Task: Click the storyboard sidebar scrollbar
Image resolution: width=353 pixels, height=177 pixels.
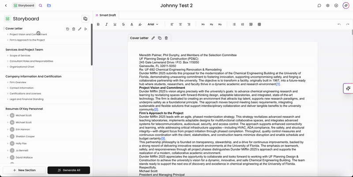Action: pyautogui.click(x=92, y=45)
